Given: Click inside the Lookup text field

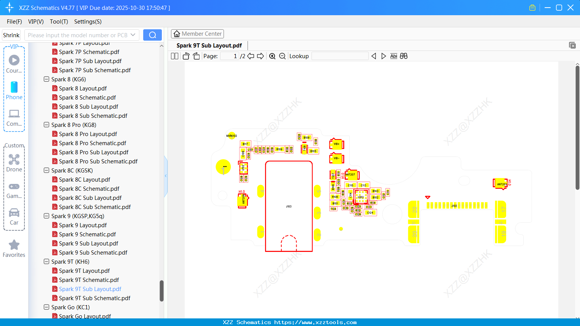Looking at the screenshot, I should click(340, 56).
